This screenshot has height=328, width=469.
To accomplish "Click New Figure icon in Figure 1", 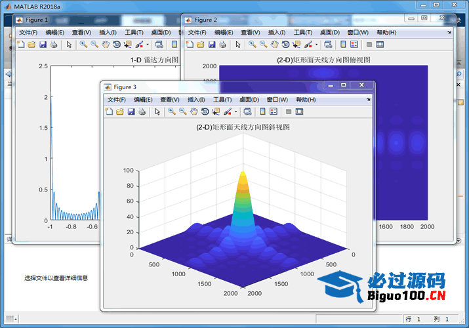I will [x=21, y=45].
